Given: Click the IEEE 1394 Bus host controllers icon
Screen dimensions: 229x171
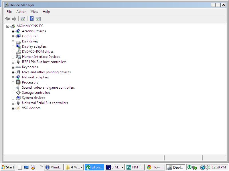Looking at the screenshot, I should pos(18,62).
